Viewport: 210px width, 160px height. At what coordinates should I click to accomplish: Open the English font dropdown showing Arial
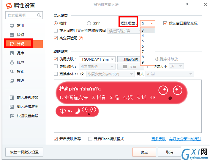click(x=170, y=74)
